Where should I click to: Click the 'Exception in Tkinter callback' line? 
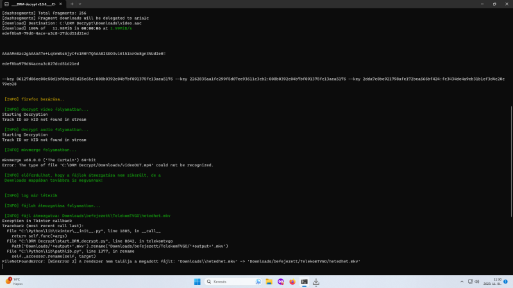pos(37,221)
